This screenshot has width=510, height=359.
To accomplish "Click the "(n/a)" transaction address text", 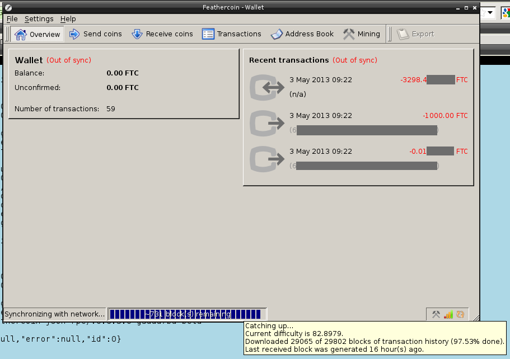I will [298, 94].
